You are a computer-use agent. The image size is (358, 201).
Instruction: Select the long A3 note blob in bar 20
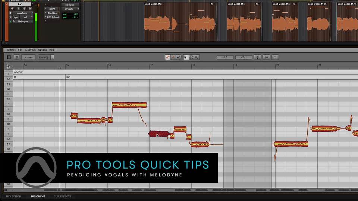pos(291,144)
